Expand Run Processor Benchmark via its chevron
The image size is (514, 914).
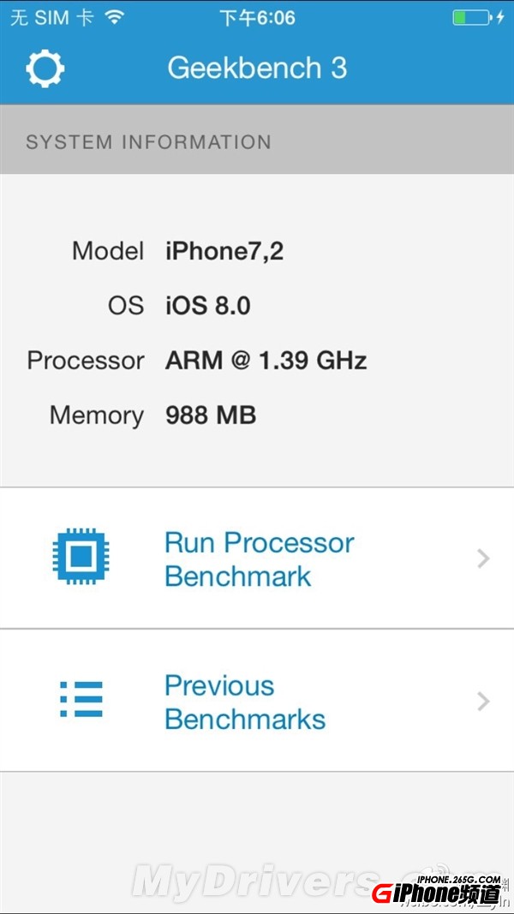click(481, 559)
